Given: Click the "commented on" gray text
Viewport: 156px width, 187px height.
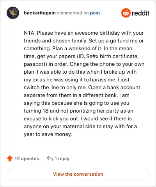Looking at the screenshot, I should pos(73,13).
